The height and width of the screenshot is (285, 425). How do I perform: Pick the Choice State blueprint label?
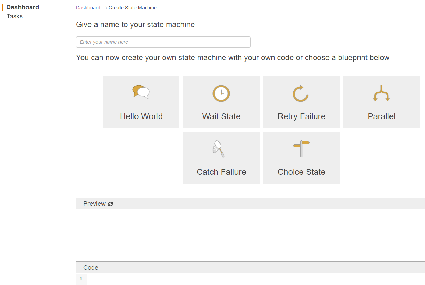click(x=301, y=172)
